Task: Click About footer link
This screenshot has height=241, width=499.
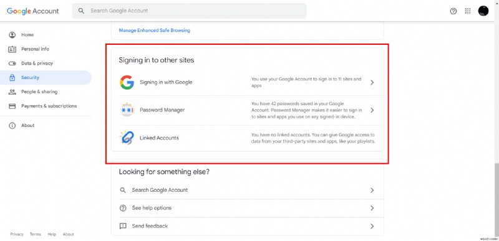Action: 68,234
